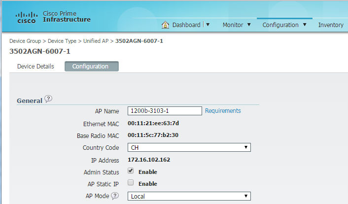Uncheck the Admin Status Enable checkbox
The height and width of the screenshot is (204, 348).
point(131,170)
